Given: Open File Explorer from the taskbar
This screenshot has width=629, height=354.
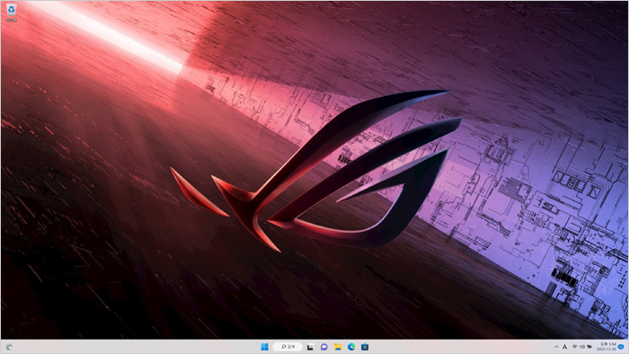Looking at the screenshot, I should [x=338, y=347].
